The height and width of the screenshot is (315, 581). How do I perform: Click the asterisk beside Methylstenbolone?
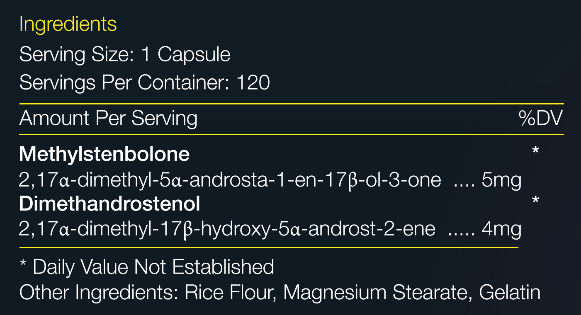coord(535,150)
